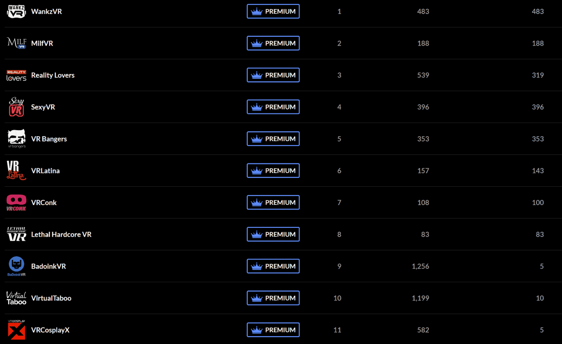Image resolution: width=562 pixels, height=344 pixels.
Task: Open the Lethal Hardcore VR name link
Action: 61,234
